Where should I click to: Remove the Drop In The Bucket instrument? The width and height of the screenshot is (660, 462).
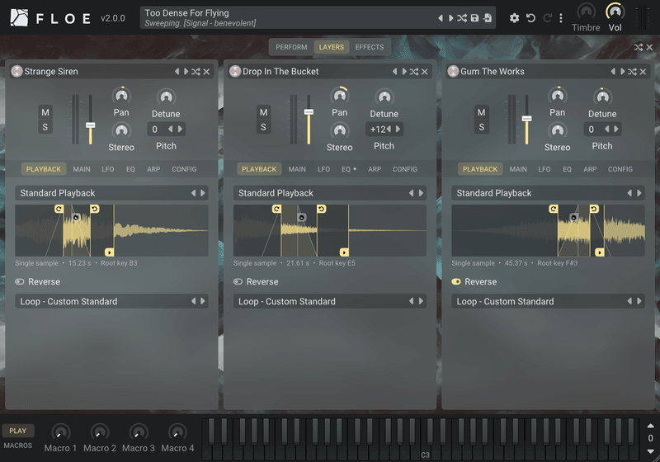425,72
